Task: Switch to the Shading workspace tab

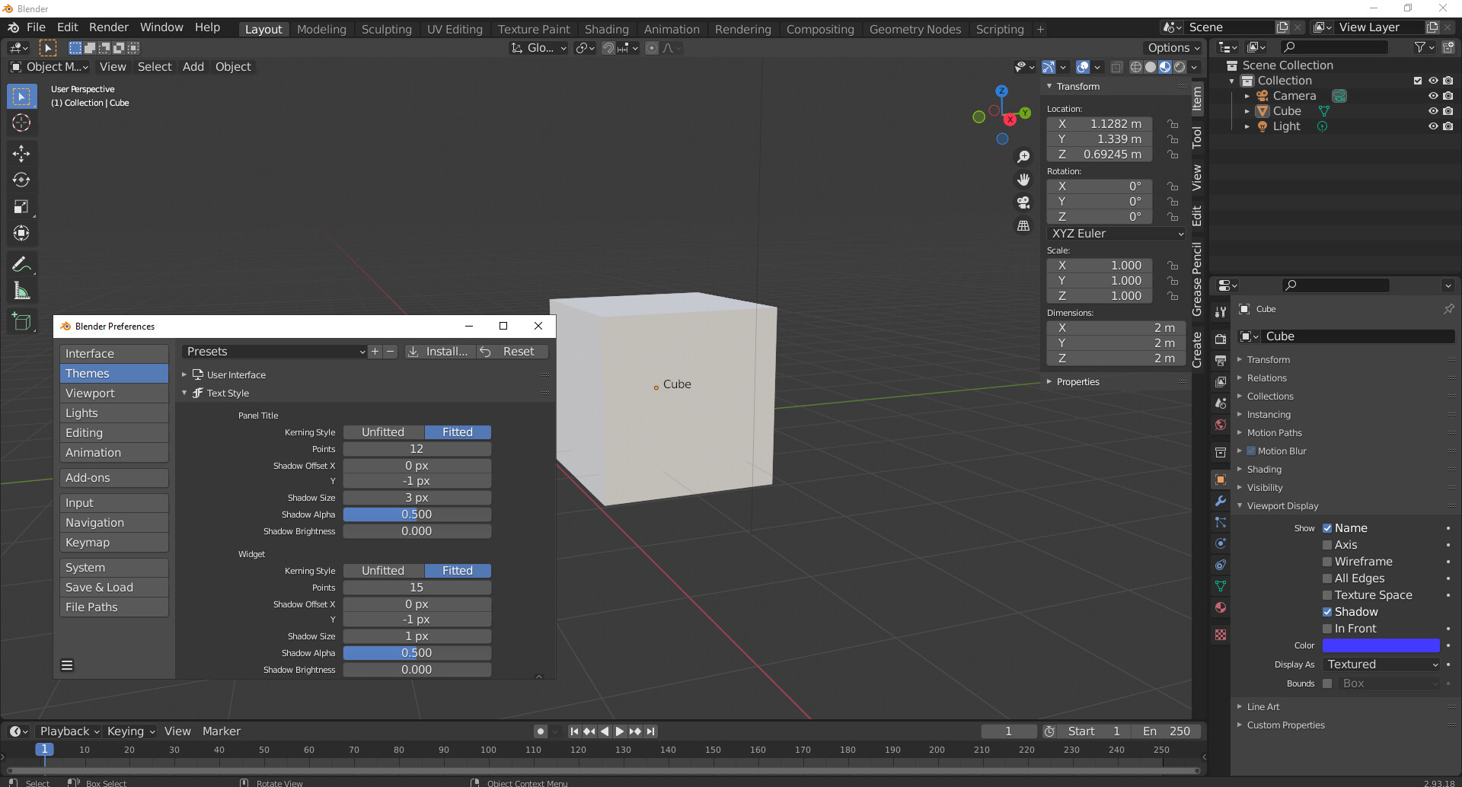Action: coord(606,30)
